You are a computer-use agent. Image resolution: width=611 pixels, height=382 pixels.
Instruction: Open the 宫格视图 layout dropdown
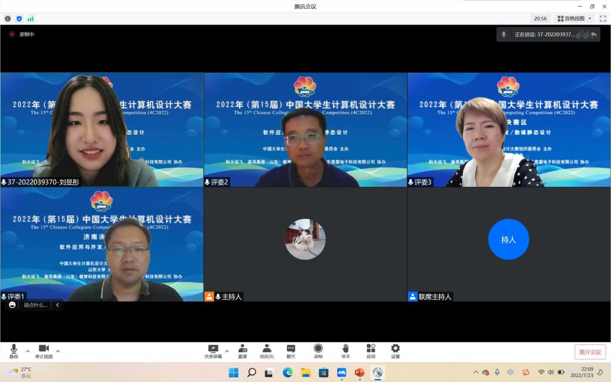(x=574, y=19)
